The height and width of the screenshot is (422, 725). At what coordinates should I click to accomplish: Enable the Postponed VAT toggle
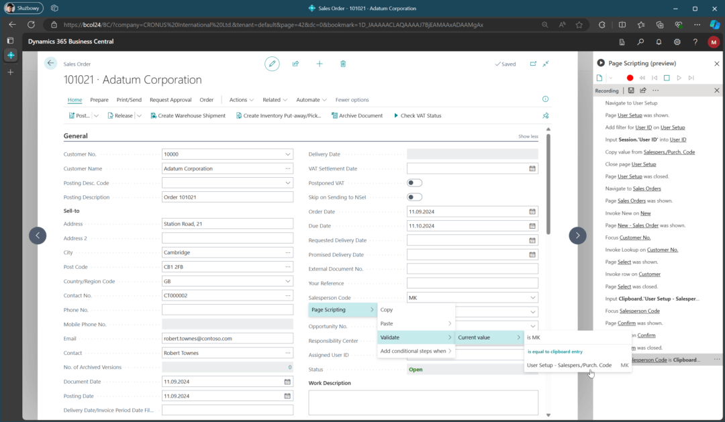point(414,182)
